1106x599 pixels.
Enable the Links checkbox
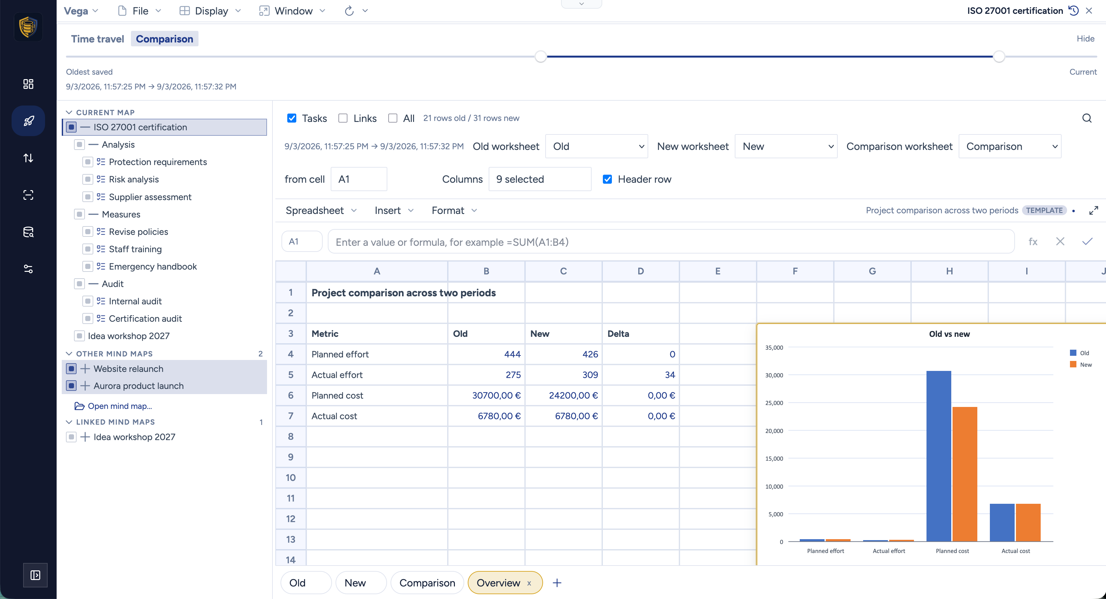[x=343, y=118]
